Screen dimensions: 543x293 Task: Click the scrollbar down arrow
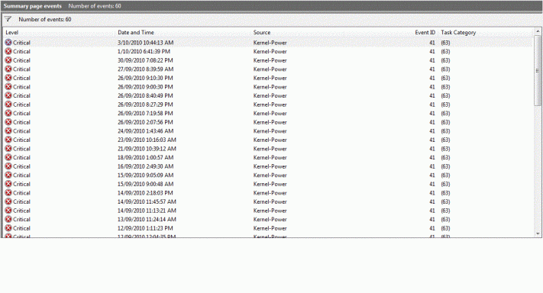[x=538, y=233]
